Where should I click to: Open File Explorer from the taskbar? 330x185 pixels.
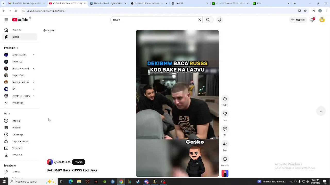pyautogui.click(x=79, y=182)
